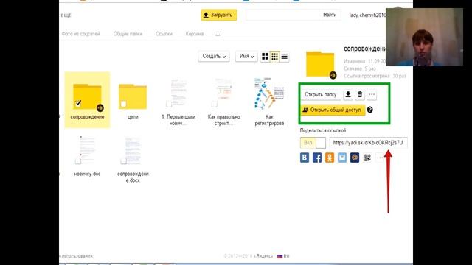Image resolution: width=472 pixels, height=265 pixels.
Task: Share via Odnoklassniki icon
Action: click(x=330, y=158)
